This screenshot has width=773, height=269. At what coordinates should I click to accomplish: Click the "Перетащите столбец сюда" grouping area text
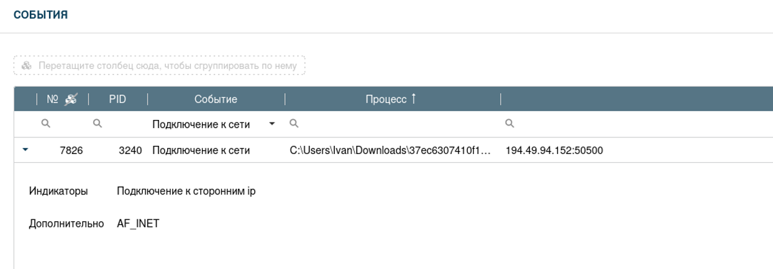(168, 66)
